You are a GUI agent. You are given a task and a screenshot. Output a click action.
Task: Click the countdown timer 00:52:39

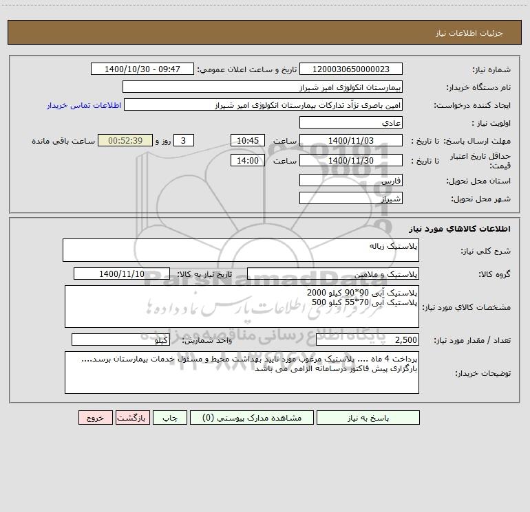pos(125,140)
